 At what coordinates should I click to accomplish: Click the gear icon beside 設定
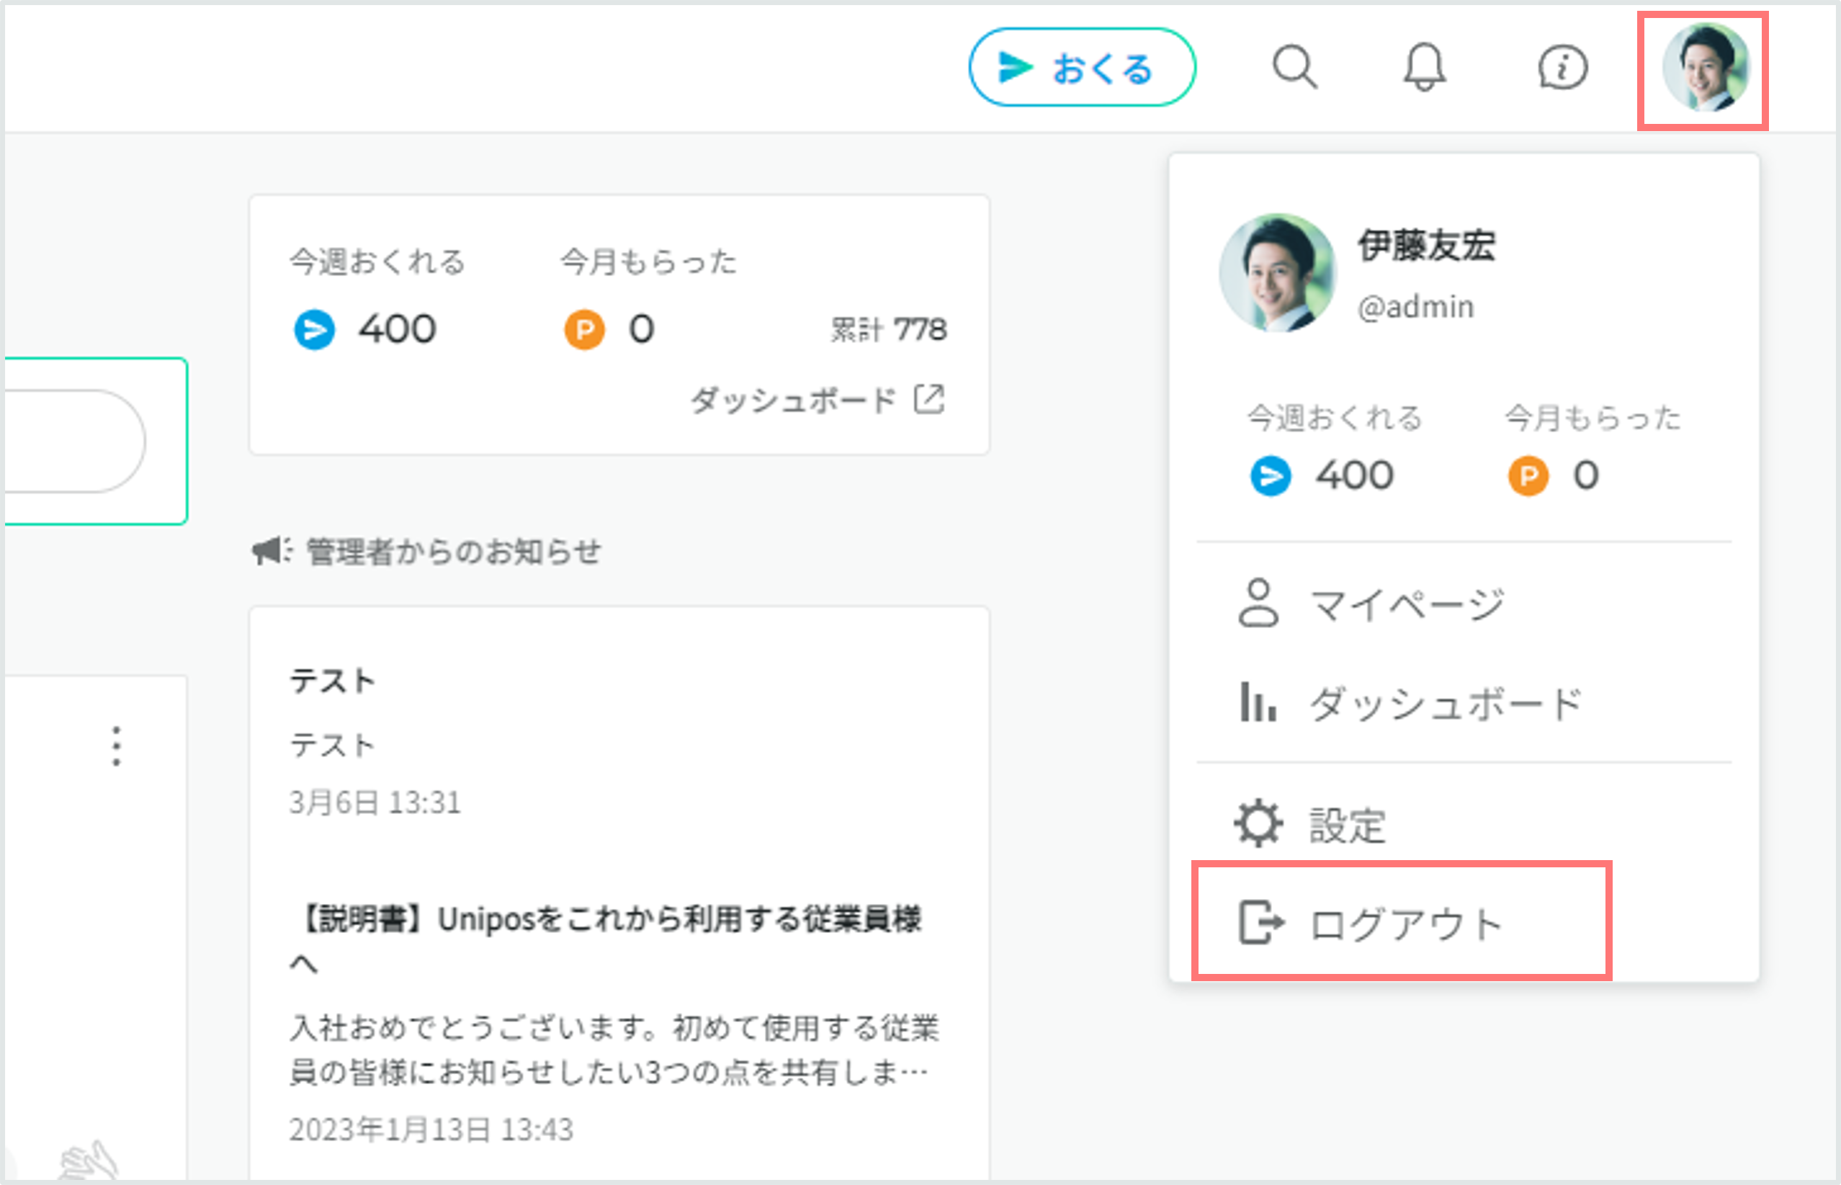(1258, 822)
